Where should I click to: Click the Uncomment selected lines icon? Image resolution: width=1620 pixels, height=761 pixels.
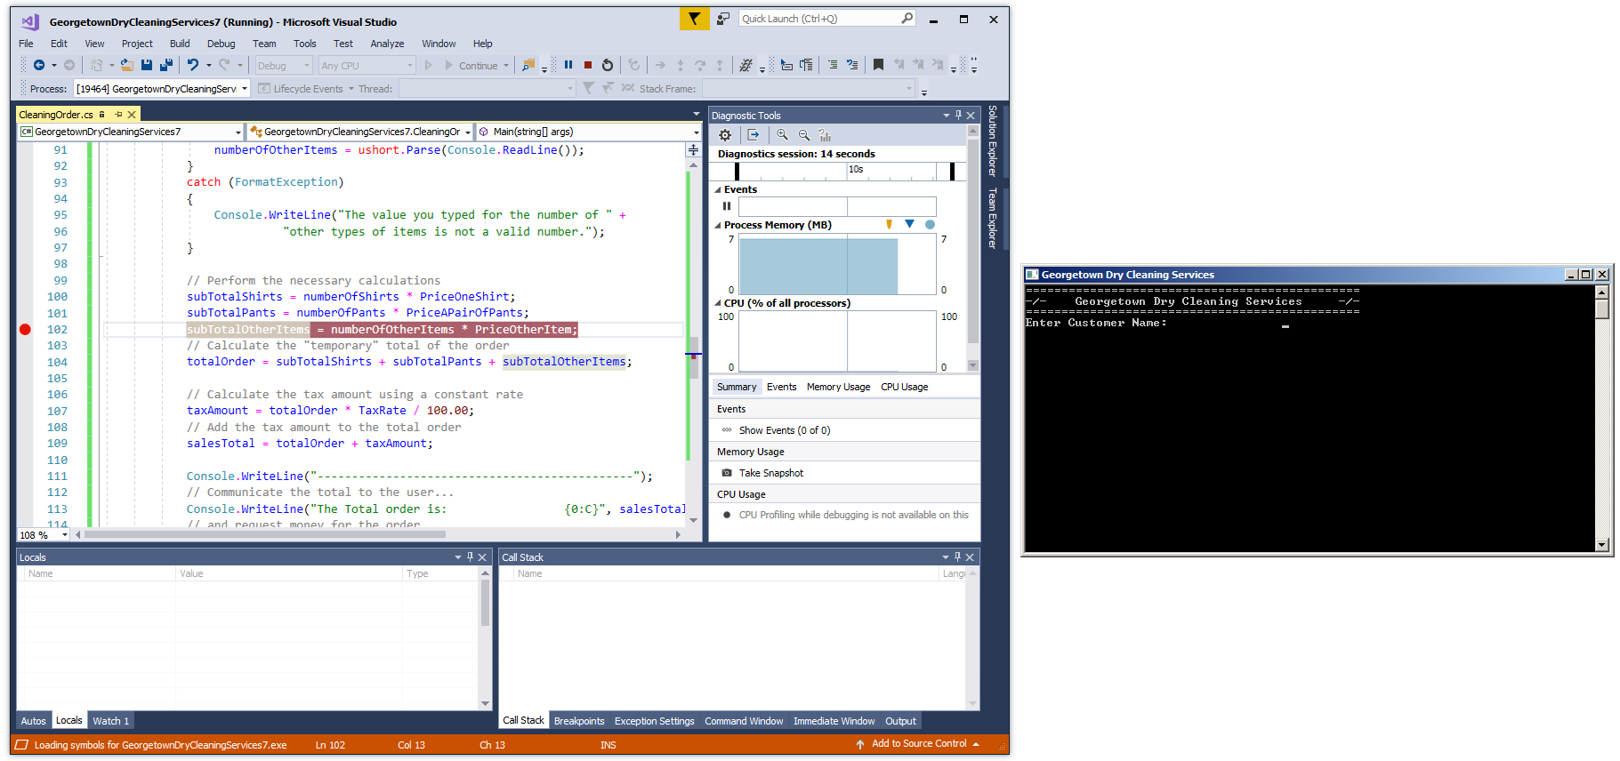pos(852,65)
